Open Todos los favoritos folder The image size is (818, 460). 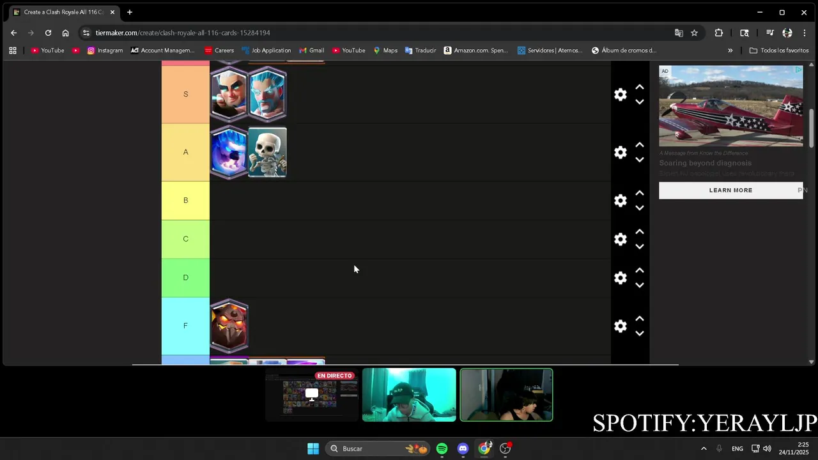click(779, 50)
